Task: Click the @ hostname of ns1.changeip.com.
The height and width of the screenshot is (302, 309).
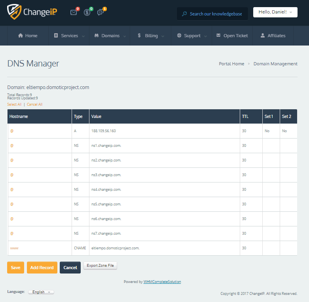Action: coord(12,146)
